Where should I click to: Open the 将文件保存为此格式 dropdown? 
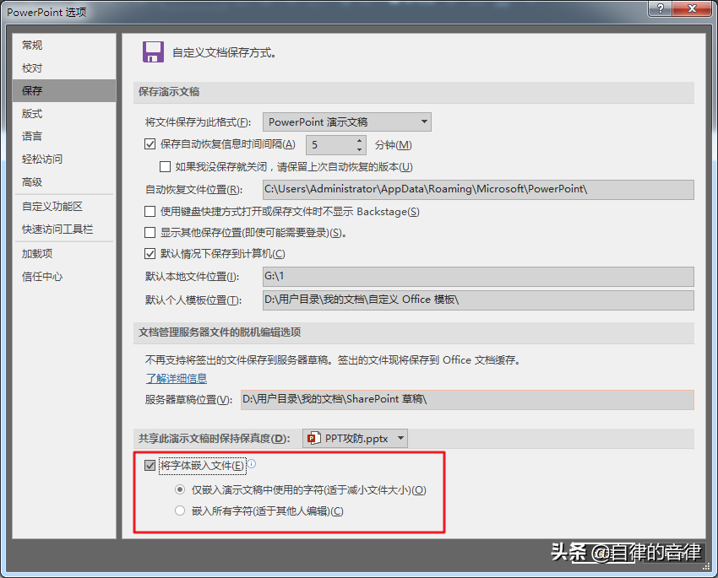346,122
